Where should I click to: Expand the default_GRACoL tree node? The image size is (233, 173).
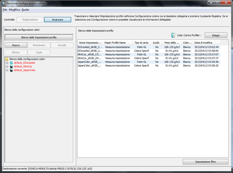coord(7,66)
